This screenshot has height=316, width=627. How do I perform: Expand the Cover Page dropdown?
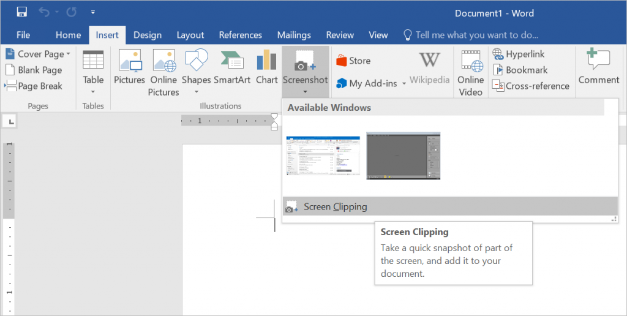(69, 54)
